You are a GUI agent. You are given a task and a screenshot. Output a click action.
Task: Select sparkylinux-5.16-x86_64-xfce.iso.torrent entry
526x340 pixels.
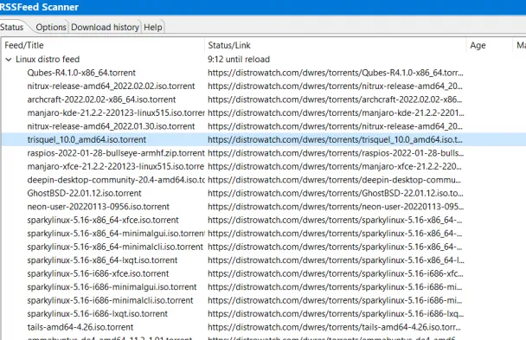(x=103, y=221)
